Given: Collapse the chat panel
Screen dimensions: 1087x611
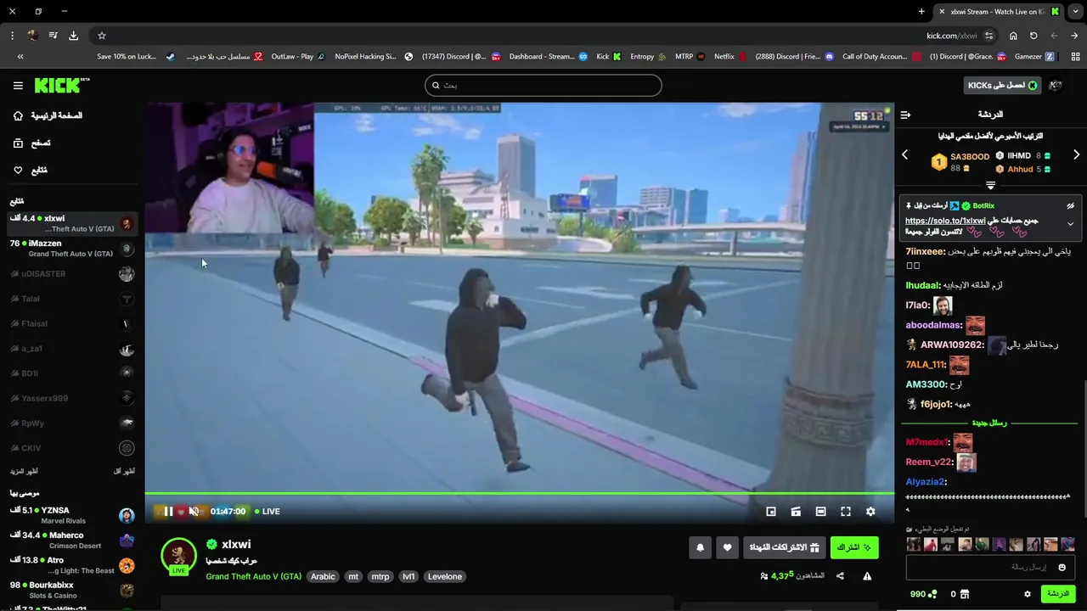Looking at the screenshot, I should [x=905, y=115].
